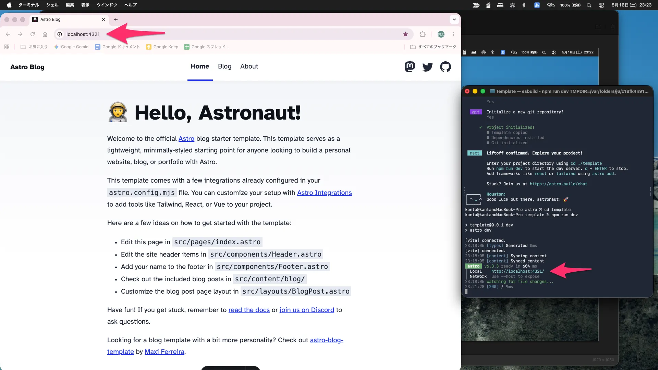Click the src/content/blog/ code text

[x=270, y=279]
